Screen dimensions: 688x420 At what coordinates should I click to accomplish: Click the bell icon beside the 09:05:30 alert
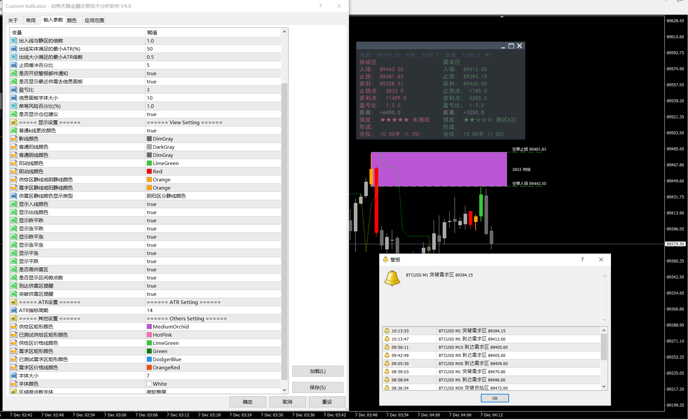click(387, 363)
